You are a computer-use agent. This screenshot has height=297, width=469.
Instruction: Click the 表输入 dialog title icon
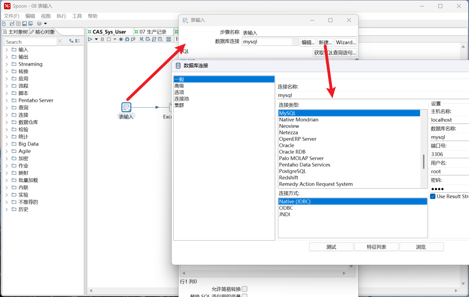185,20
